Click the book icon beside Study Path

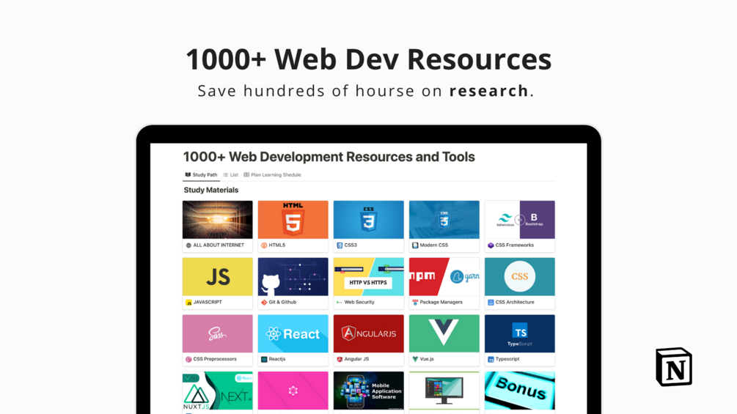tap(188, 174)
